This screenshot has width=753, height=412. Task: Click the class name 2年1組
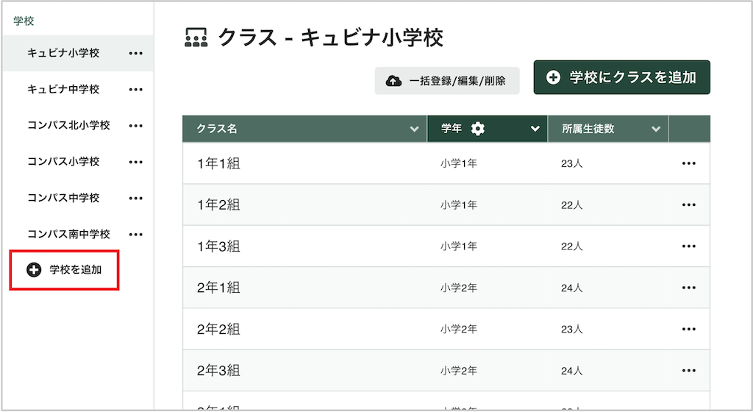click(218, 288)
